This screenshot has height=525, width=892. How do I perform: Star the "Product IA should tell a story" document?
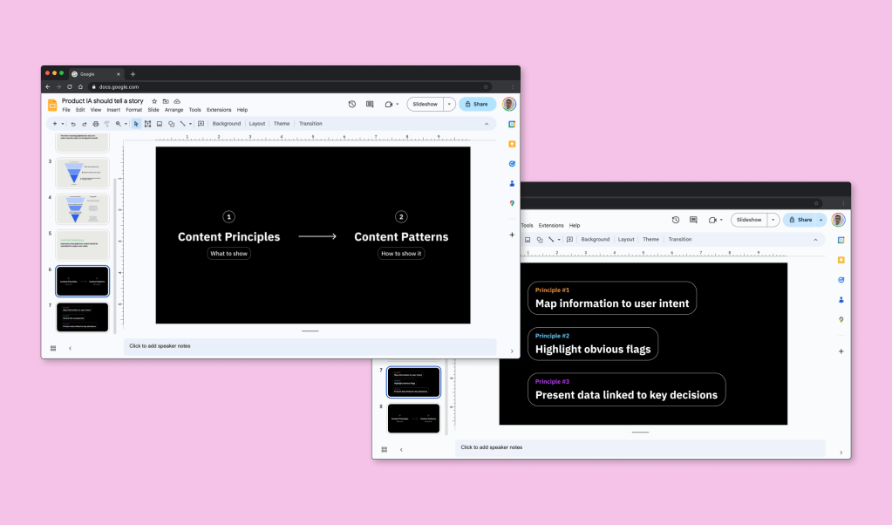pyautogui.click(x=154, y=101)
